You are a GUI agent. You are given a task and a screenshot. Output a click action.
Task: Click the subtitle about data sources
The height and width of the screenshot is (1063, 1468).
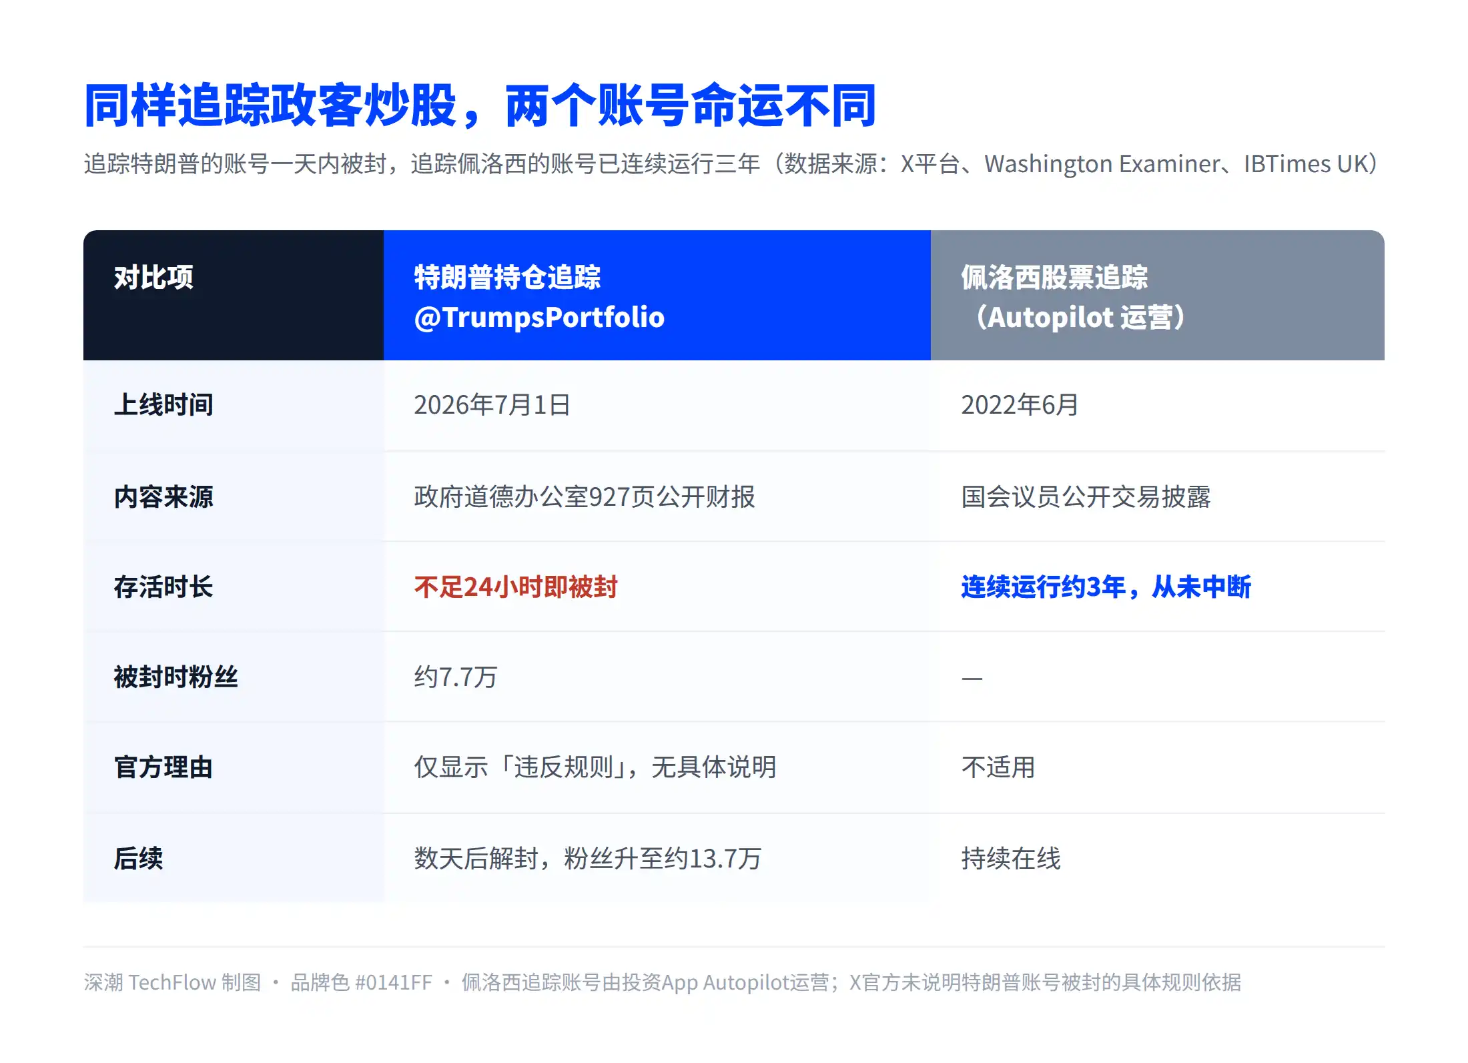pyautogui.click(x=731, y=163)
